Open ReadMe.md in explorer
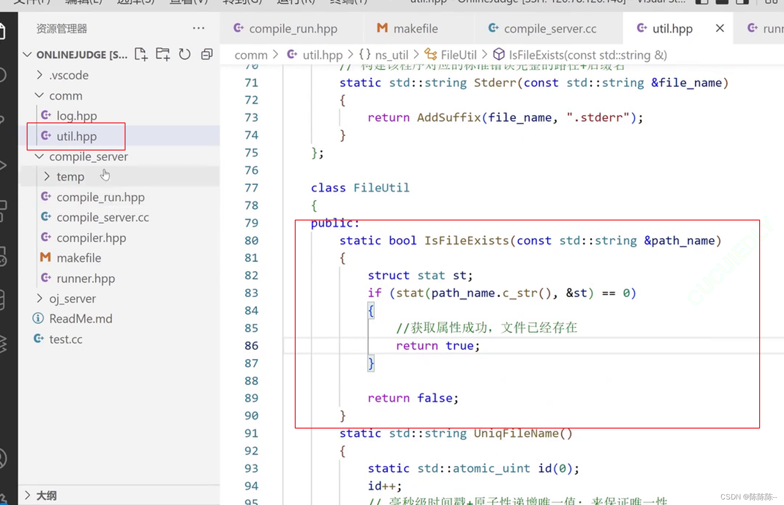 point(120,319)
